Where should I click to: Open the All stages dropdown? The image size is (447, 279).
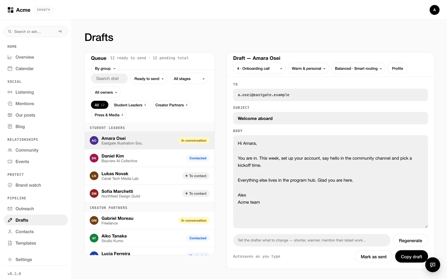[189, 79]
